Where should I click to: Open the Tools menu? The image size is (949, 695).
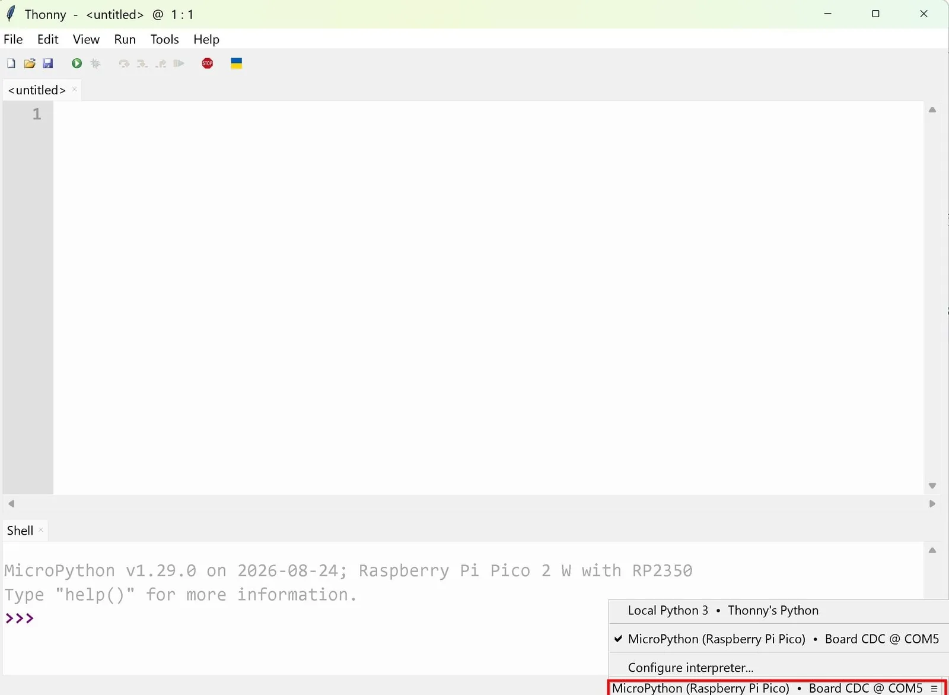coord(164,39)
